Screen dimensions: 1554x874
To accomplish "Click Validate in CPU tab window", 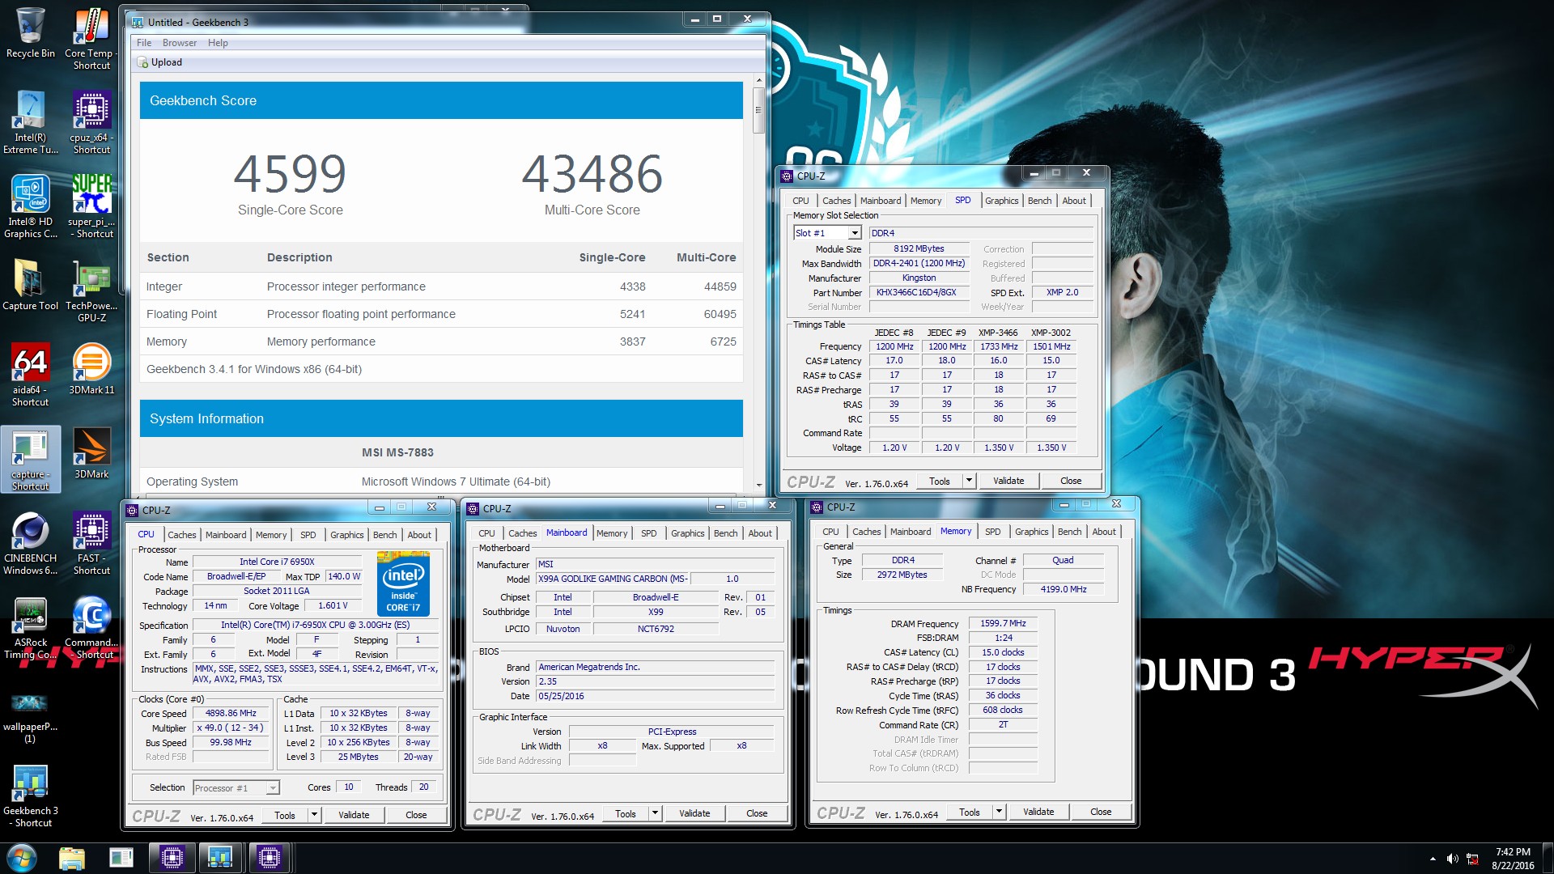I will 354,815.
